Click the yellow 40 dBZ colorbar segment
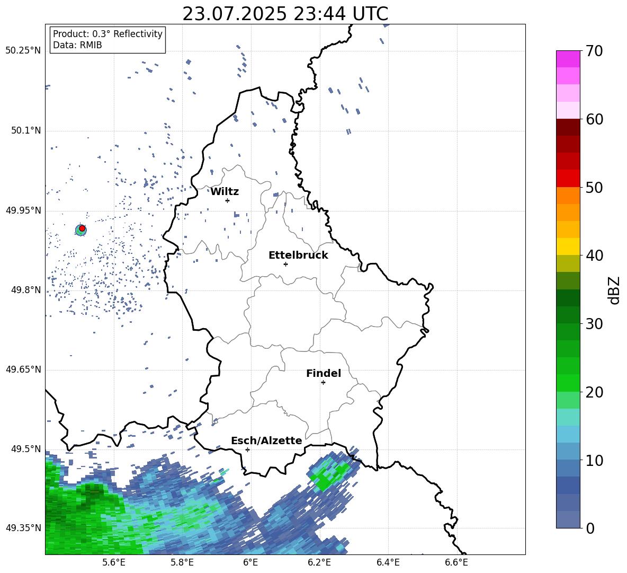Viewport: 627px width, 573px height. 568,246
